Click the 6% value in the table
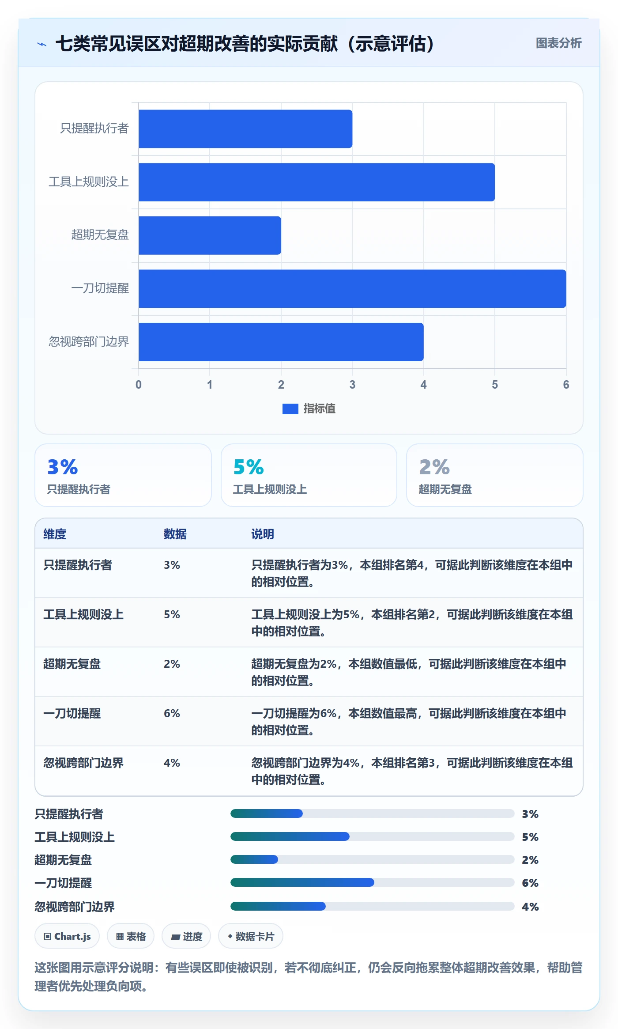The width and height of the screenshot is (618, 1029). 172,713
